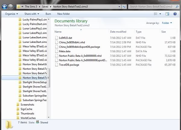Open the view options dropdown arrow
This screenshot has height=130, width=181.
(x=160, y=14)
